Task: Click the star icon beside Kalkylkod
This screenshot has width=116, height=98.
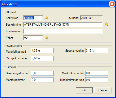Action: pyautogui.click(x=46, y=18)
